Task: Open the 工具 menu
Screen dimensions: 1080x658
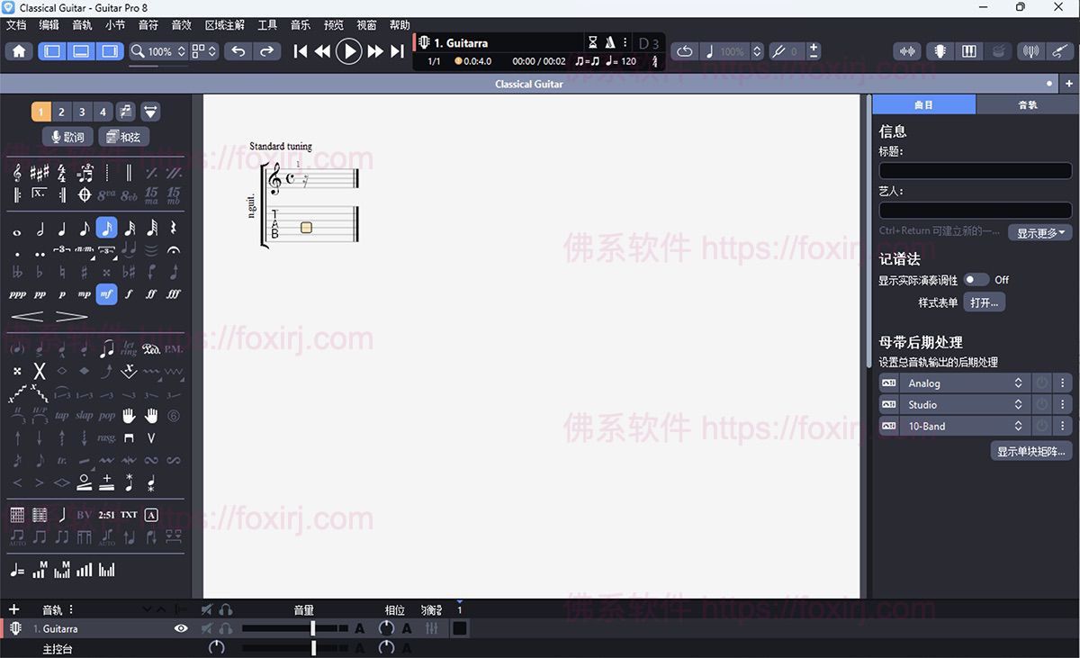Action: point(266,24)
